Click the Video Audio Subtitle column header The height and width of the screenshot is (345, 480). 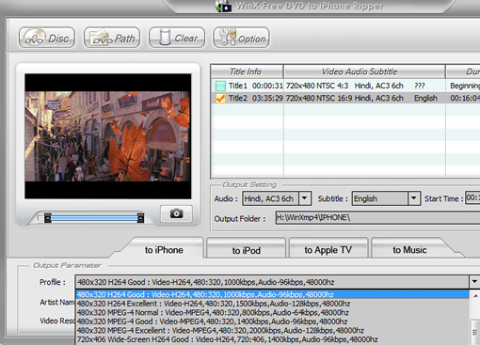coord(364,71)
